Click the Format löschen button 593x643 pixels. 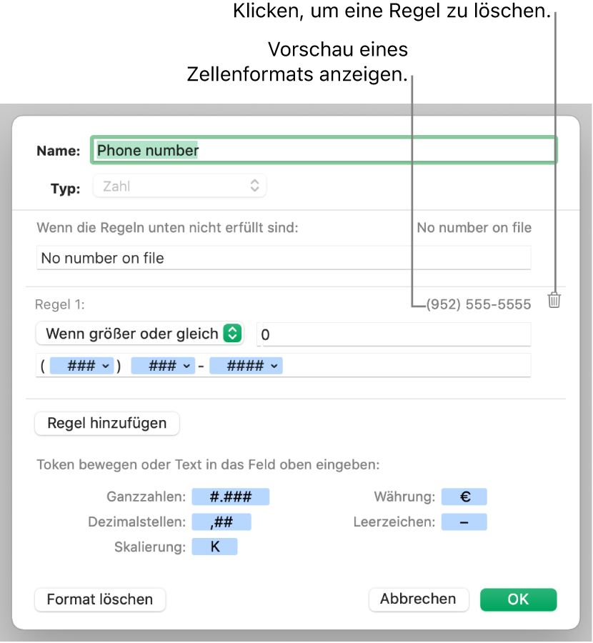(100, 599)
